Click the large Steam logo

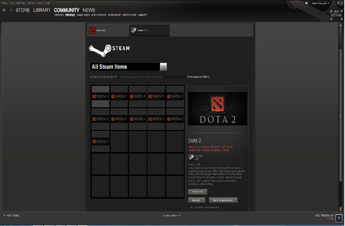[x=110, y=50]
